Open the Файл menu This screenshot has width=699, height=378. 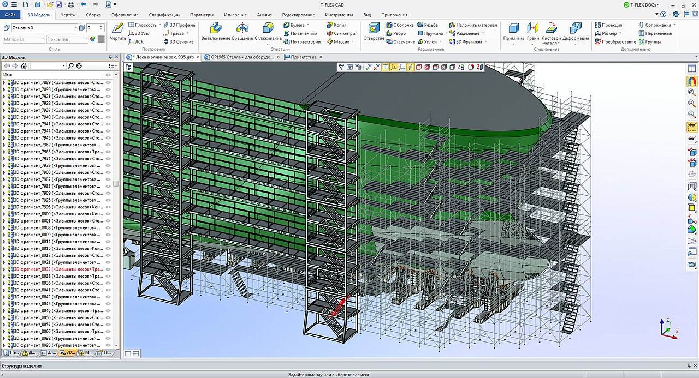(x=10, y=15)
